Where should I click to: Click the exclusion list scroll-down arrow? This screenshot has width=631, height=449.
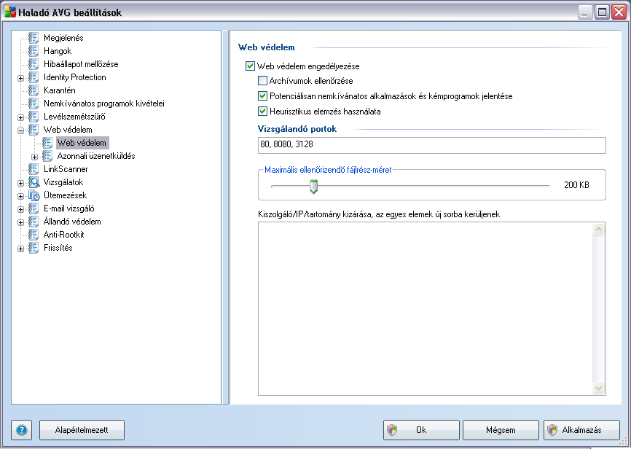[599, 389]
